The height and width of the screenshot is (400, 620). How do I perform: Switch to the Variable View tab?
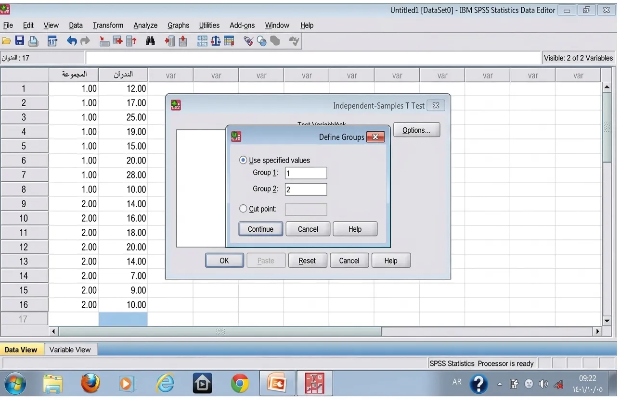click(x=70, y=350)
